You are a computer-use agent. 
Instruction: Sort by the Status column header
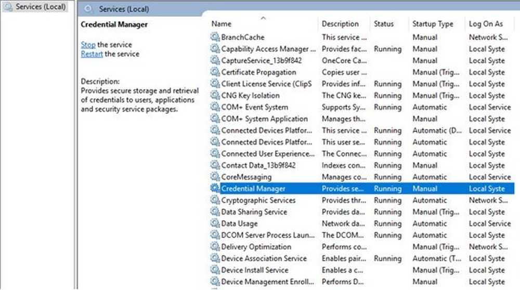pyautogui.click(x=383, y=24)
